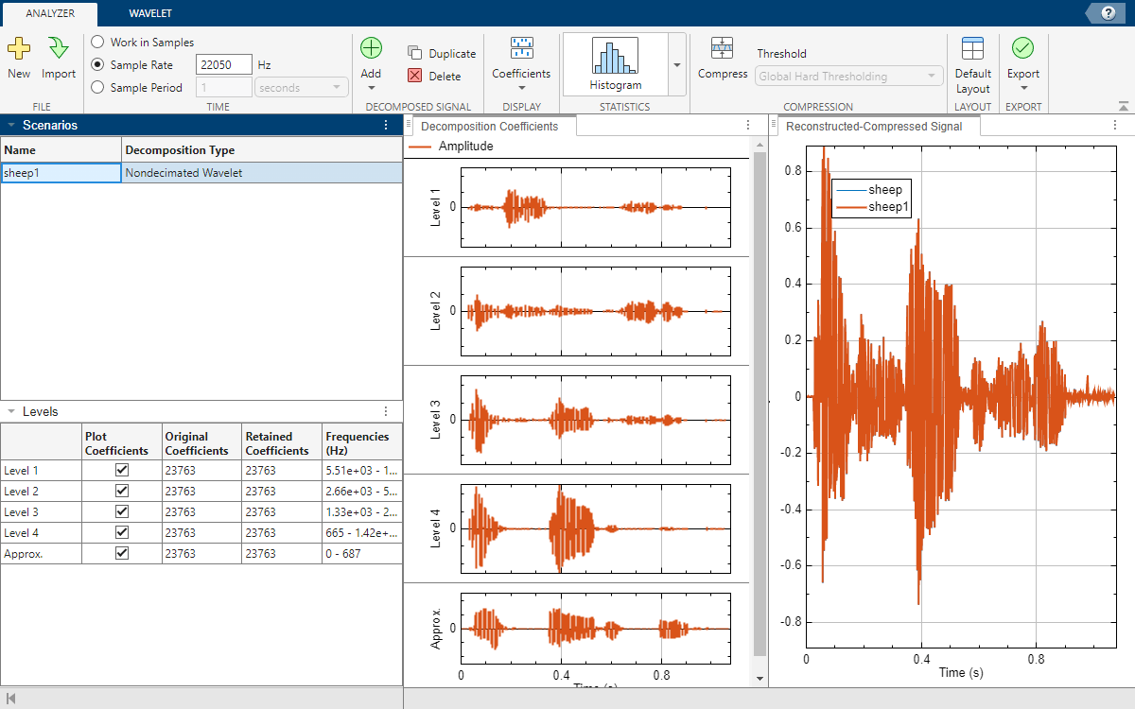Click the New session plus icon

pos(19,50)
